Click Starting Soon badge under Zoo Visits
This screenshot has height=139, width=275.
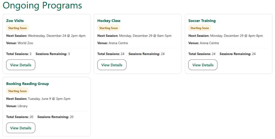(x=17, y=28)
